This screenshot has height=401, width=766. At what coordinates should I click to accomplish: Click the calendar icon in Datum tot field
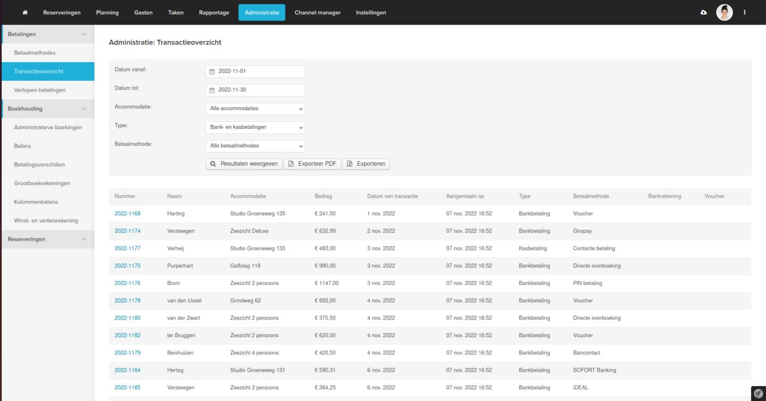[x=212, y=90]
